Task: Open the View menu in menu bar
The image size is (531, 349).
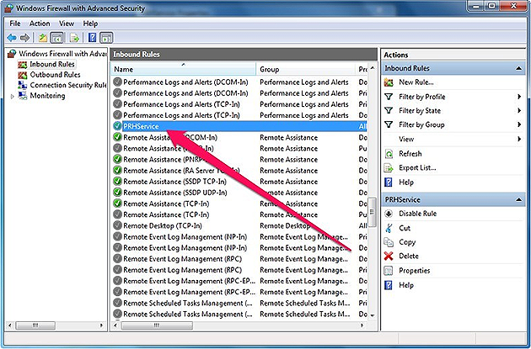Action: tap(67, 24)
